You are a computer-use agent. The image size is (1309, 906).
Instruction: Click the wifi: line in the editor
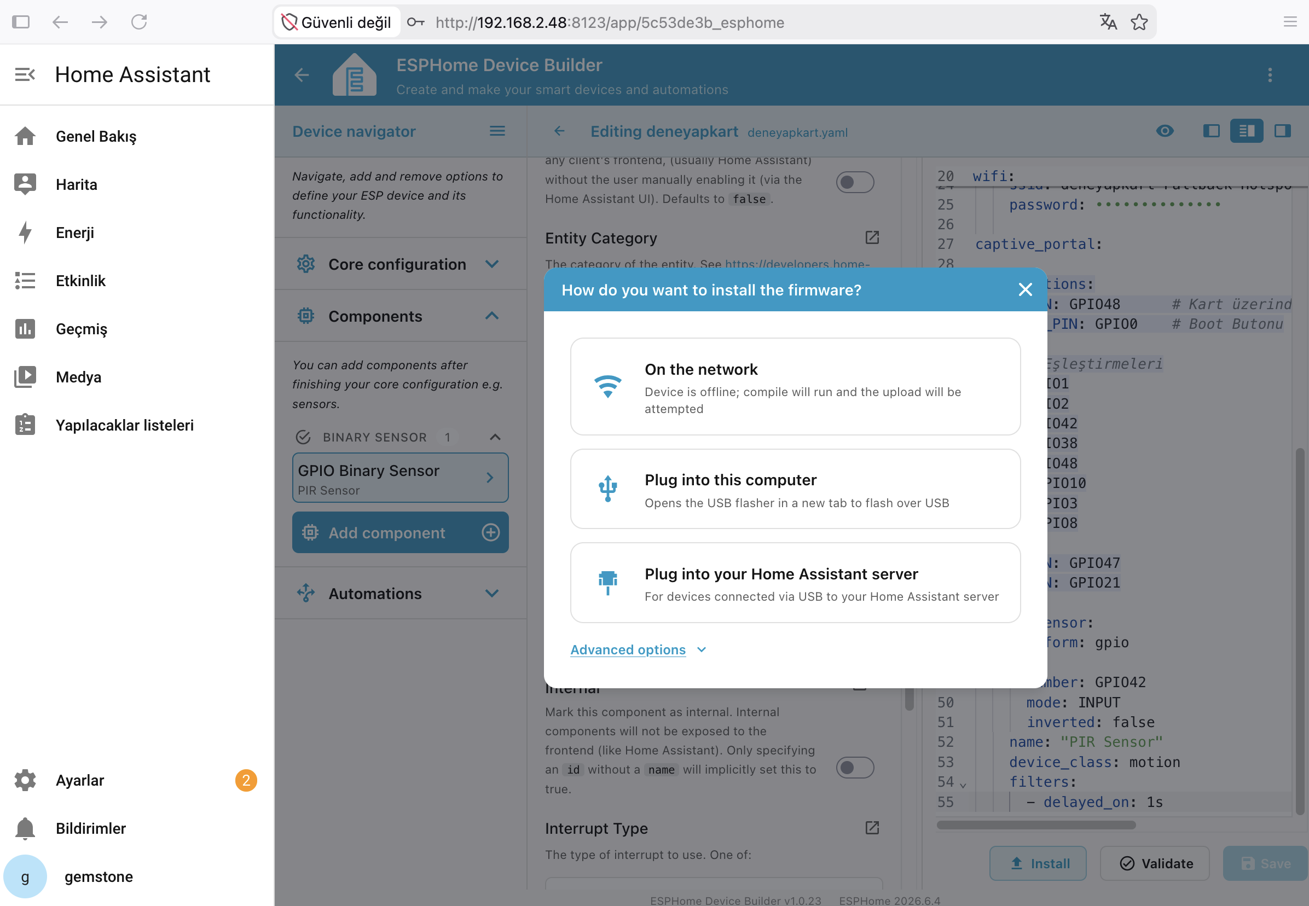(x=993, y=176)
